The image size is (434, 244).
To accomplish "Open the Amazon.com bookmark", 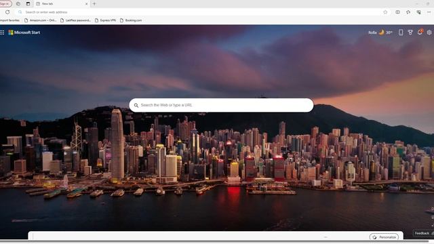I will (x=41, y=20).
